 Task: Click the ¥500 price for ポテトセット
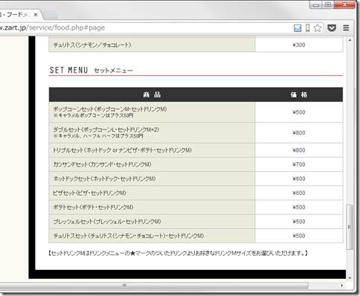[x=299, y=207]
